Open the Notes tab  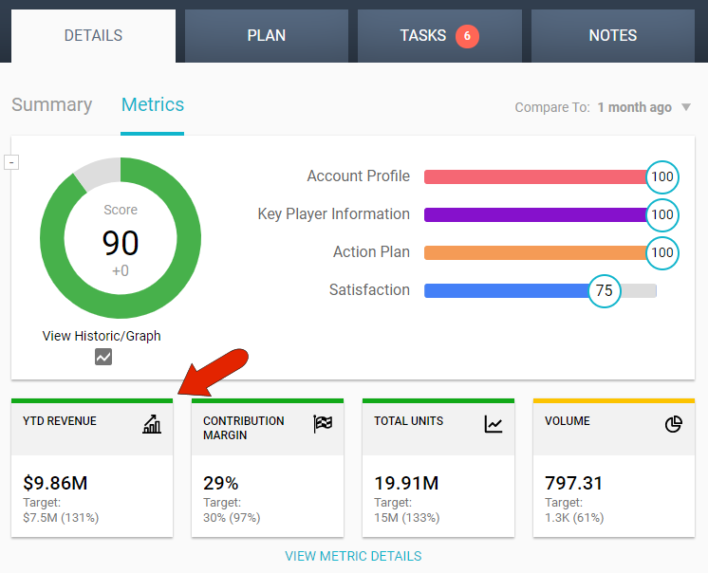pyautogui.click(x=612, y=36)
